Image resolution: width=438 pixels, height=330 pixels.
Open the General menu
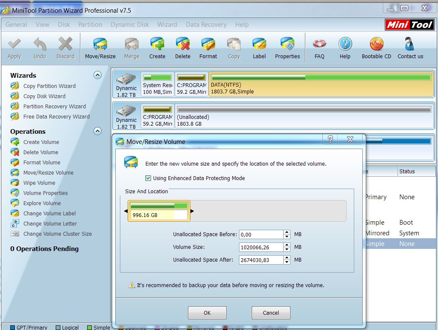click(x=16, y=25)
